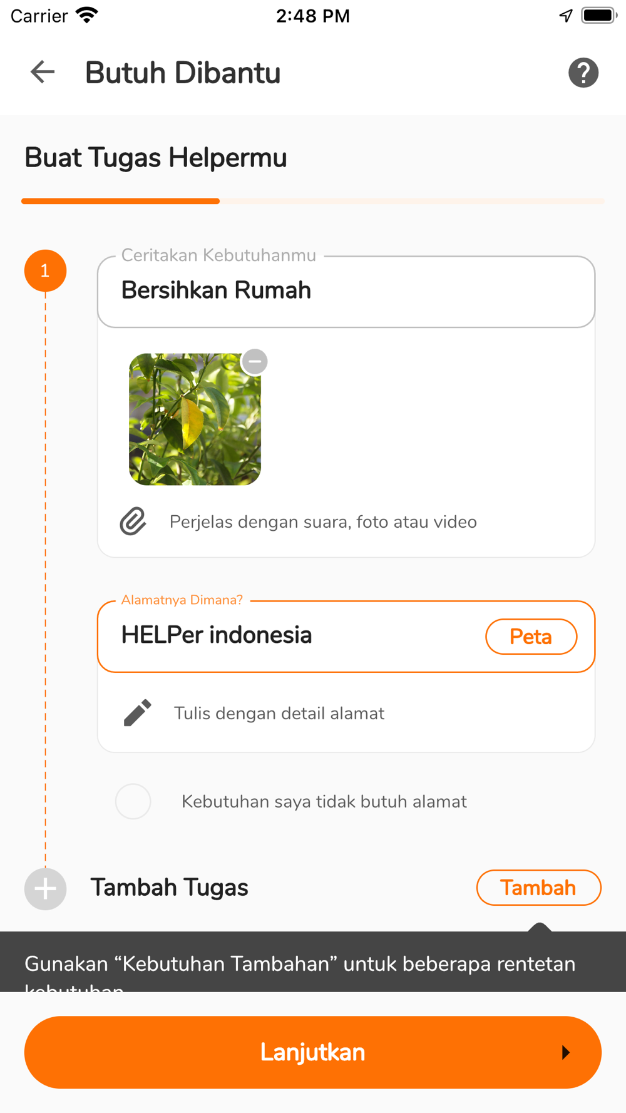This screenshot has width=626, height=1113.
Task: Tap the Tambah button
Action: click(x=538, y=888)
